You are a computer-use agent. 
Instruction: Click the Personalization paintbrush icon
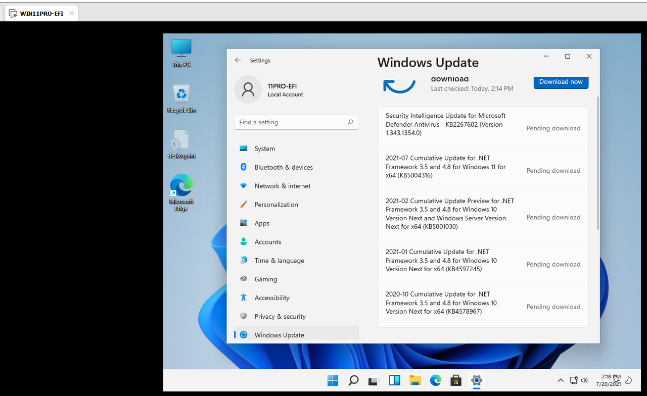[244, 205]
